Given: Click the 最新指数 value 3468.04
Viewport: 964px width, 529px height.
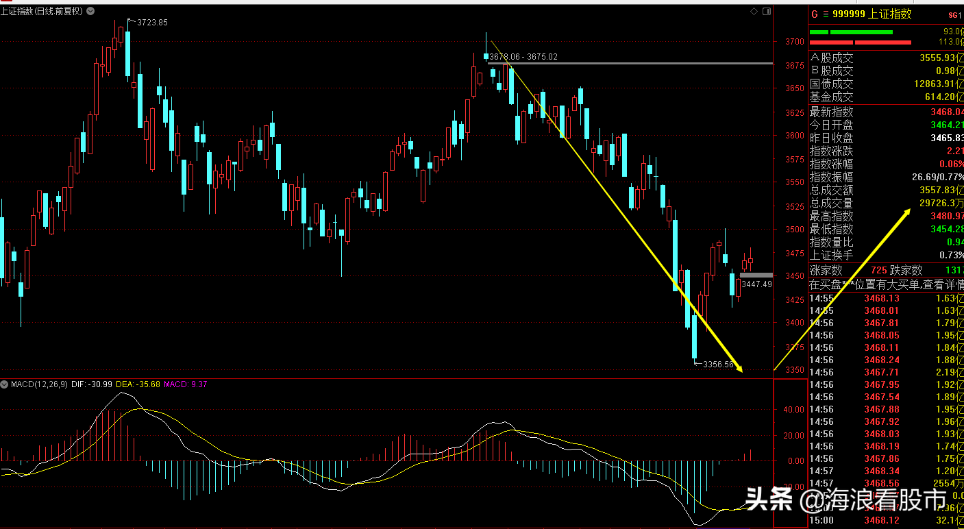Looking at the screenshot, I should (x=947, y=112).
